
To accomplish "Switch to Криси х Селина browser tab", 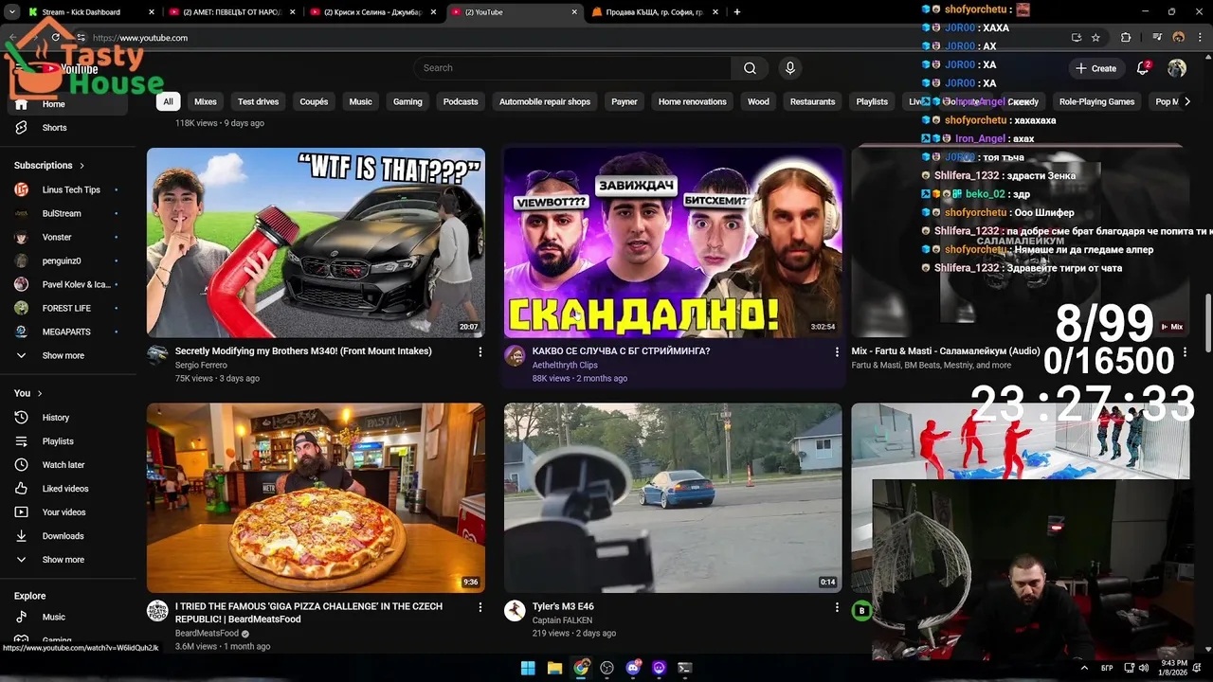I will click(x=373, y=12).
